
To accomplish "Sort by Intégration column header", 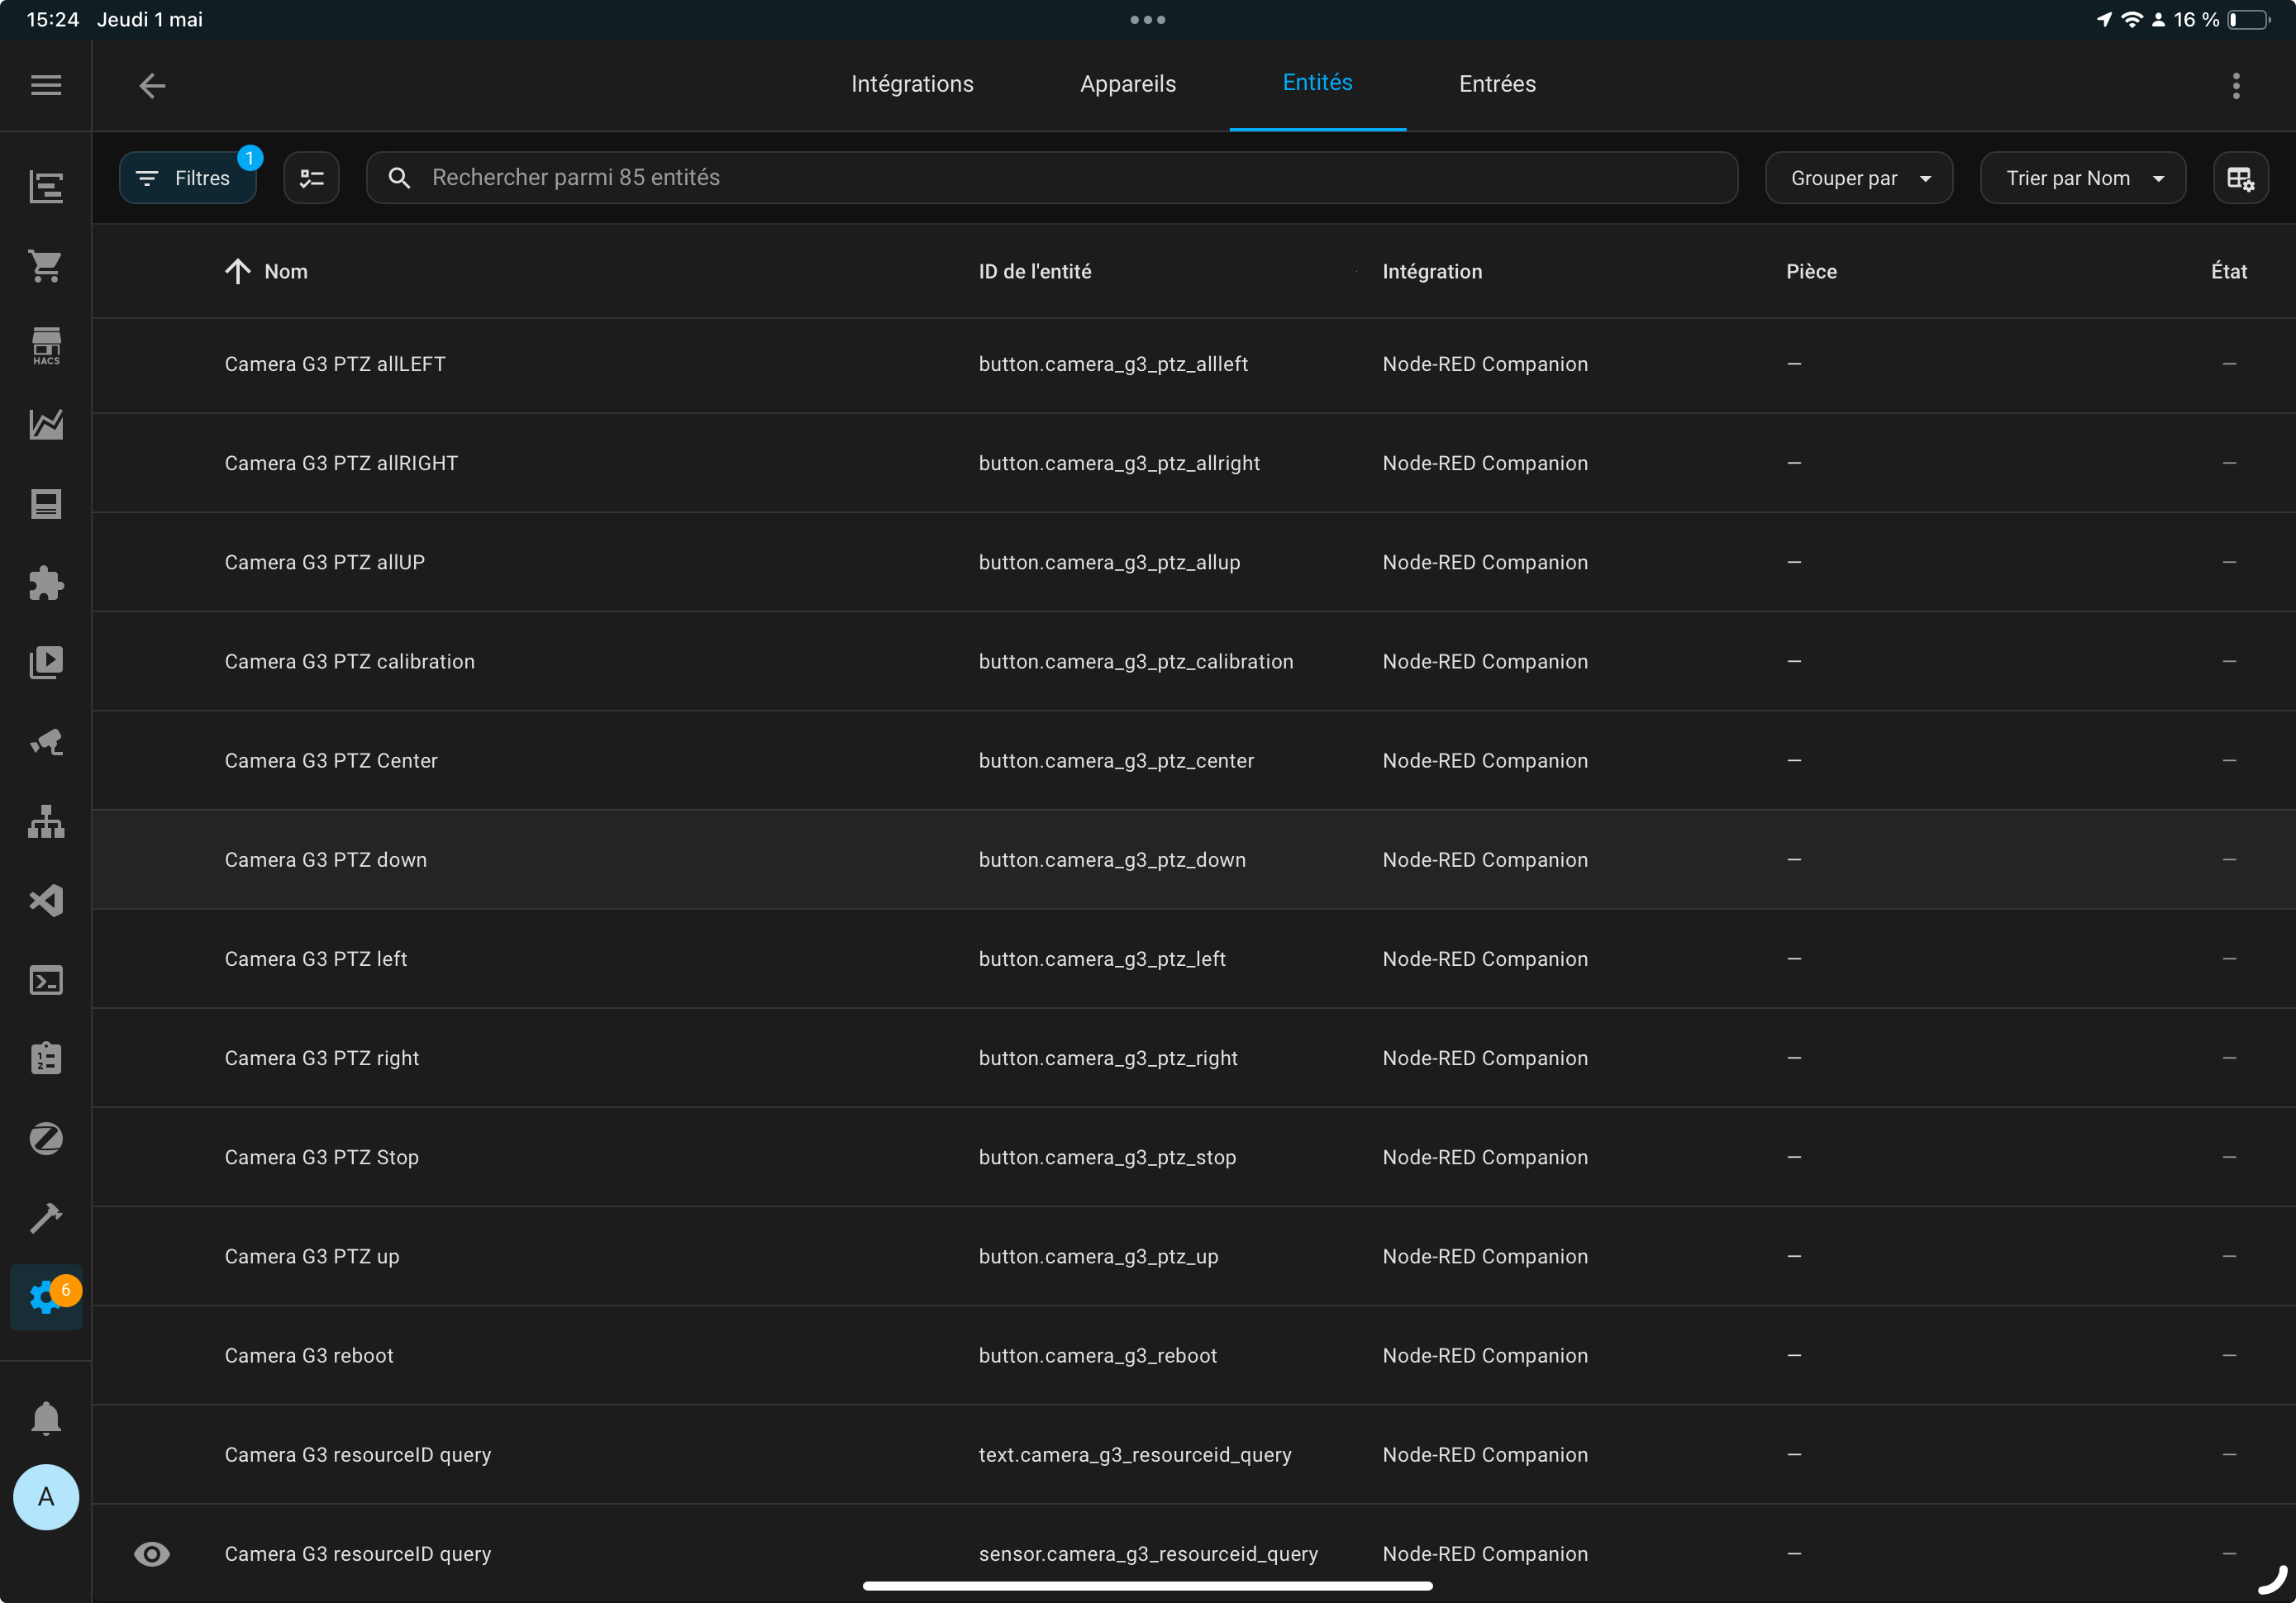I will [1432, 271].
